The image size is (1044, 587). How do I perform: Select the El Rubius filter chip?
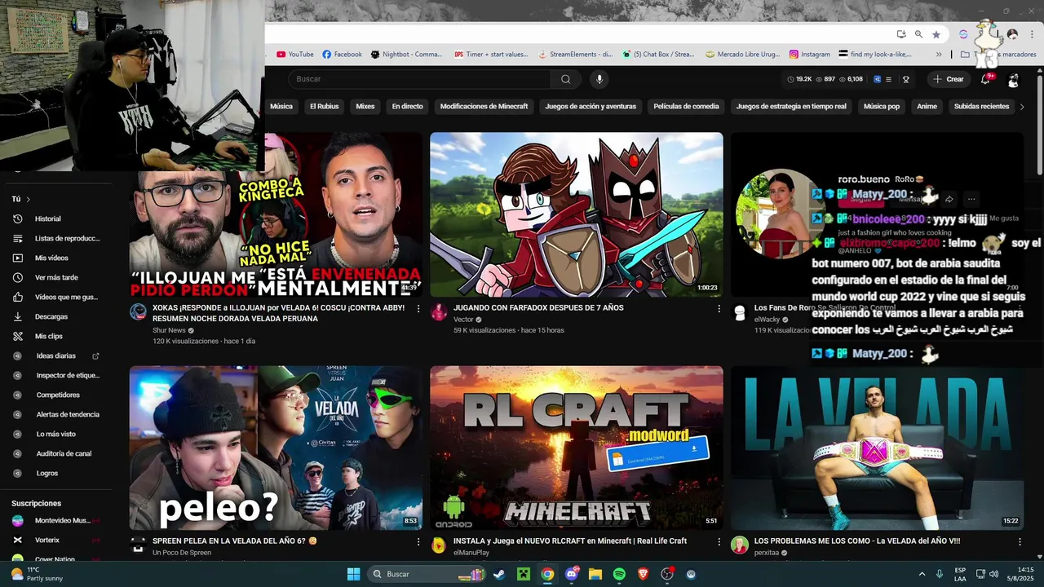324,106
